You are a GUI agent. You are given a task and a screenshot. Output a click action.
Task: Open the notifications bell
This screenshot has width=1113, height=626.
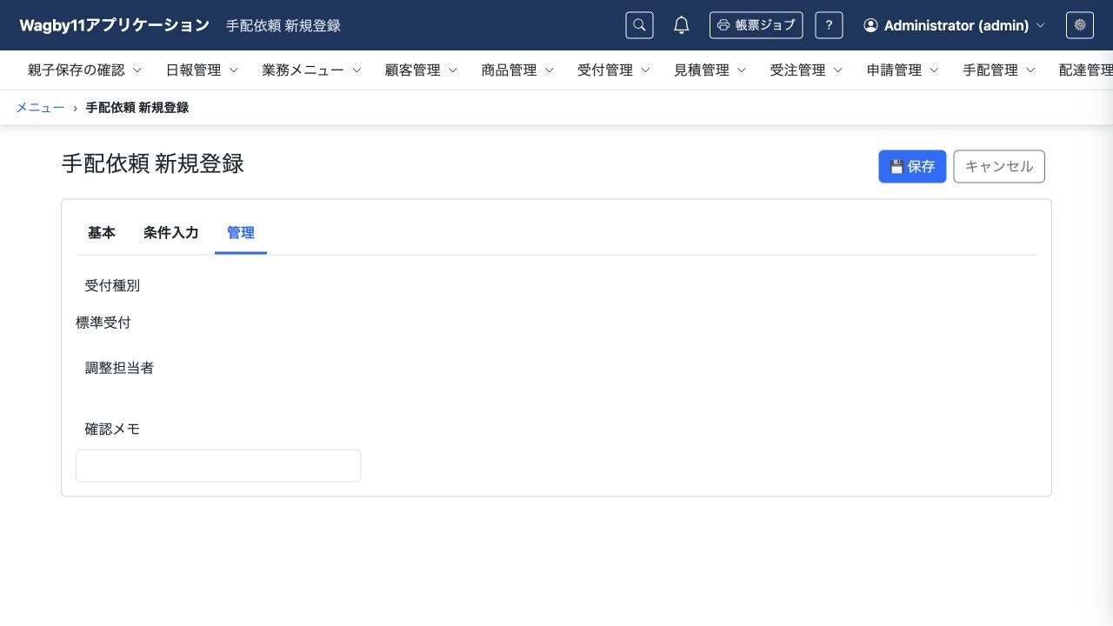[682, 25]
